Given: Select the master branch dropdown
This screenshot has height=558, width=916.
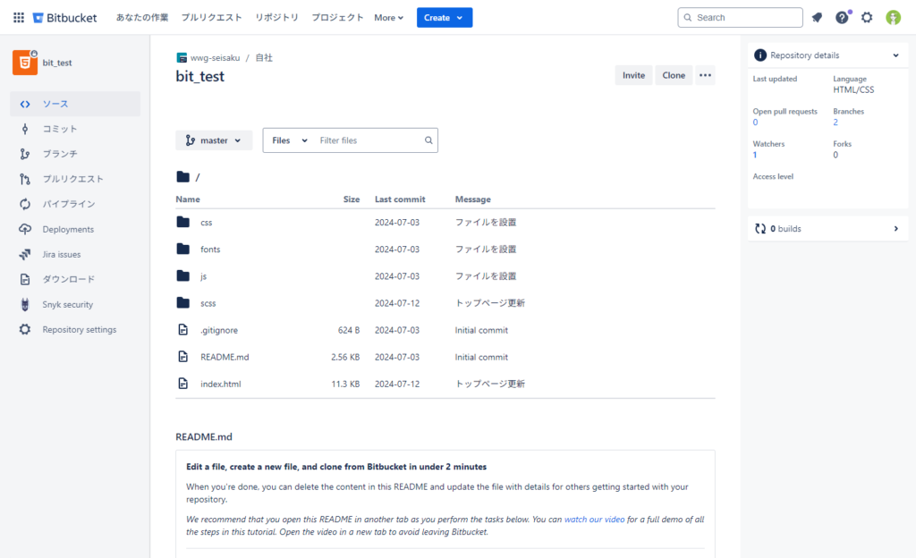Looking at the screenshot, I should point(214,140).
